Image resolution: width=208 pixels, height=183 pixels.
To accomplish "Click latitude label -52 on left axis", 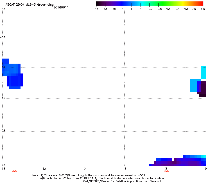I will (x=3, y=37).
